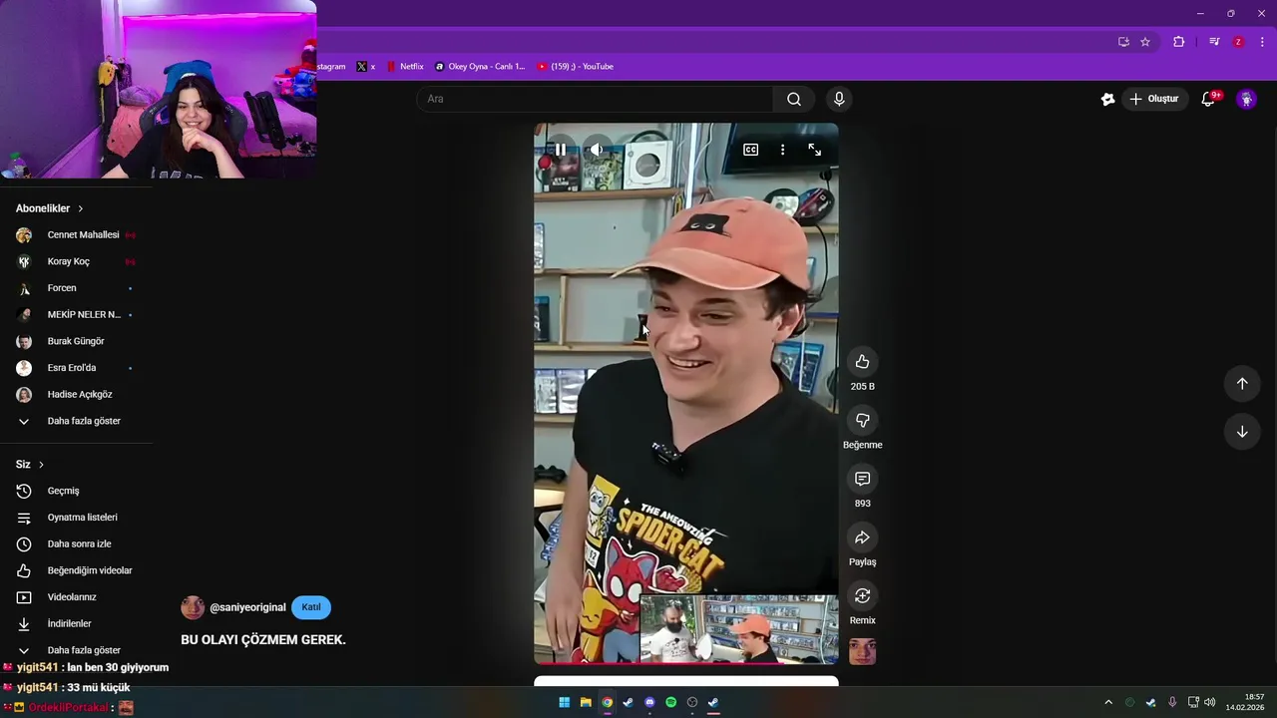Image resolution: width=1277 pixels, height=718 pixels.
Task: Open YouTube notifications bell
Action: pos(1208,99)
